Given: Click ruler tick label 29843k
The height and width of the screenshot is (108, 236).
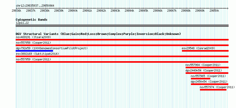Looking at the screenshot, I should pyautogui.click(x=115, y=11).
